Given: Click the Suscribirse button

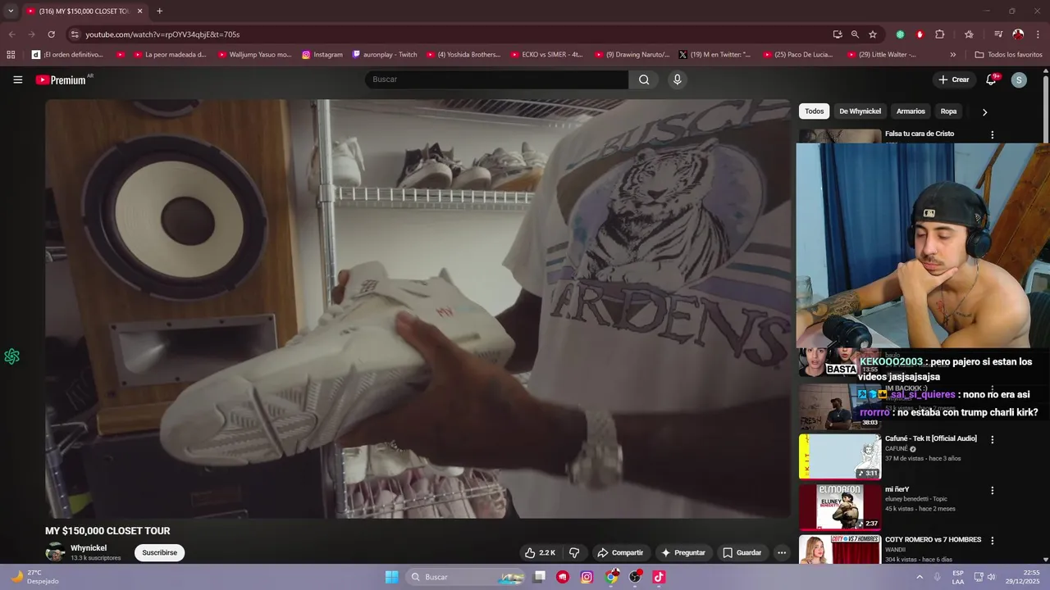Looking at the screenshot, I should [x=159, y=553].
